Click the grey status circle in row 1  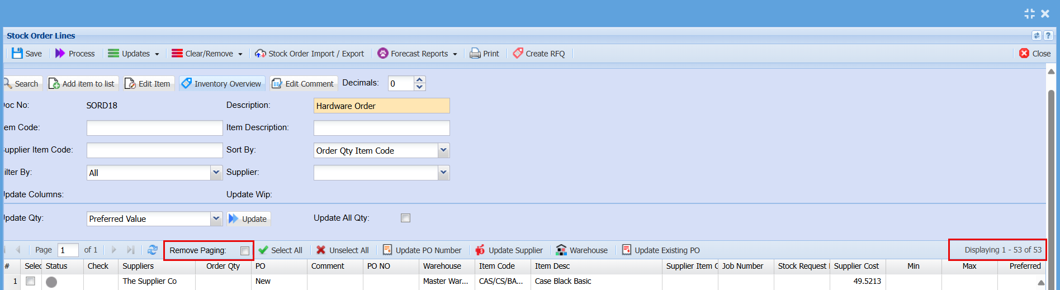click(51, 282)
